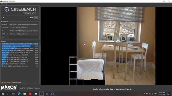Open the Help menu
Viewport: 172px width, 96px height.
coord(6,4)
